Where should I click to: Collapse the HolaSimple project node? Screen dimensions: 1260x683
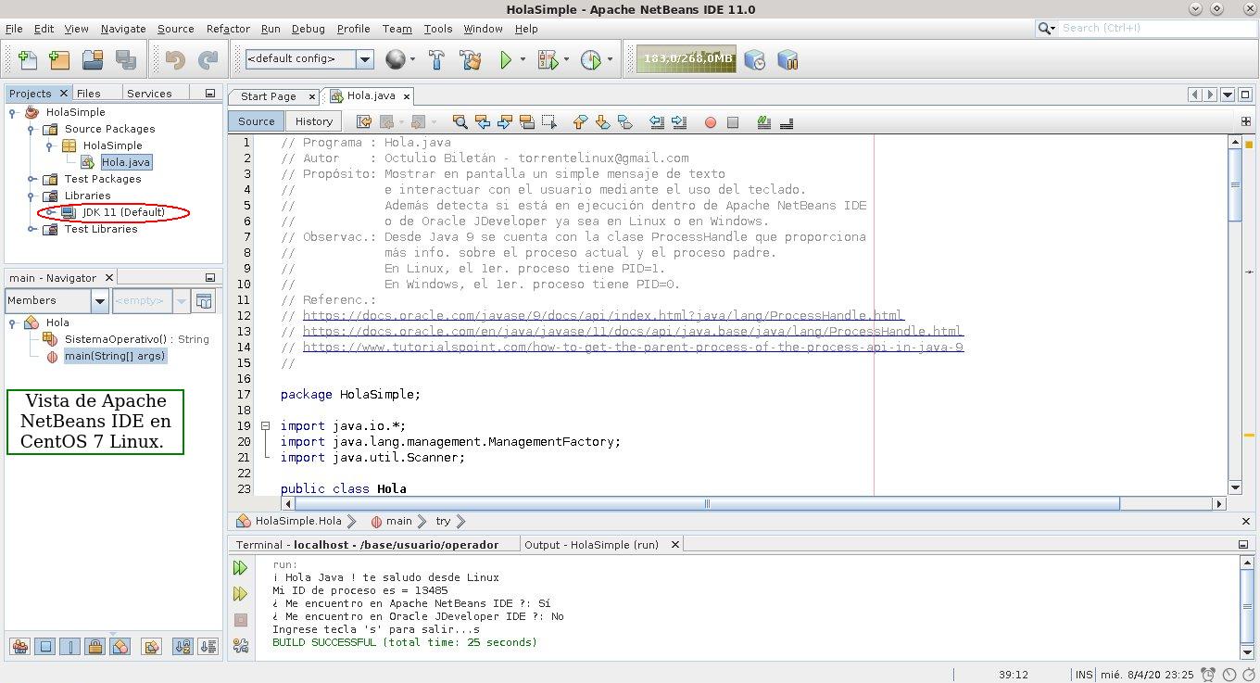click(x=13, y=112)
